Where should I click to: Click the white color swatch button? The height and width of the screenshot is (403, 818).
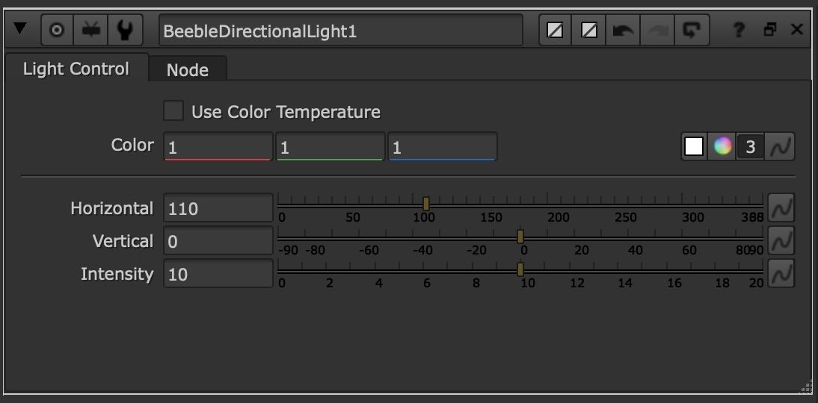[694, 147]
